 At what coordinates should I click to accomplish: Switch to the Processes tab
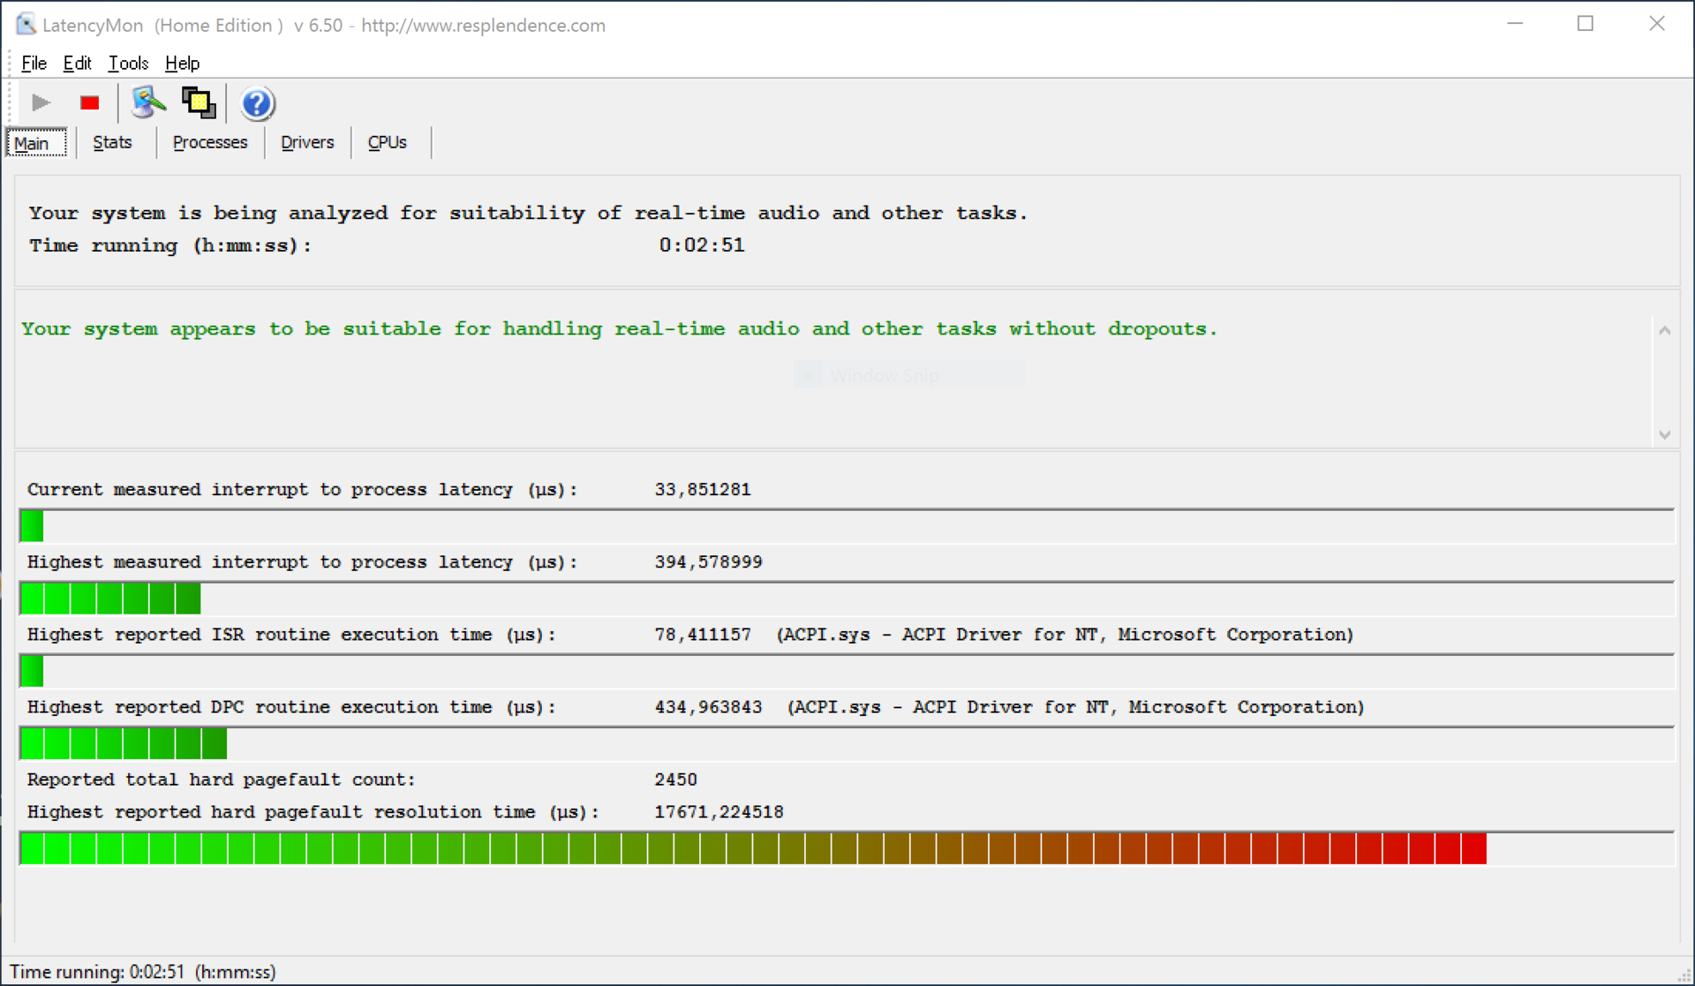coord(210,143)
